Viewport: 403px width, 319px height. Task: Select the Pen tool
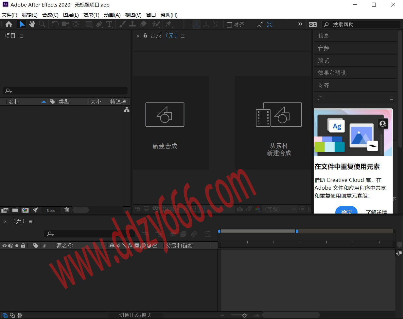tap(99, 24)
